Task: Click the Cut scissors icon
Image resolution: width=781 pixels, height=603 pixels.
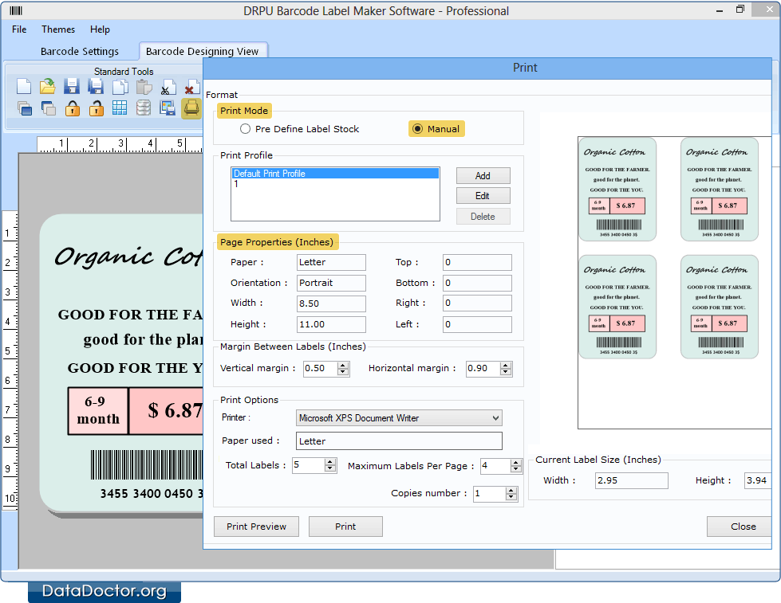Action: coord(168,87)
